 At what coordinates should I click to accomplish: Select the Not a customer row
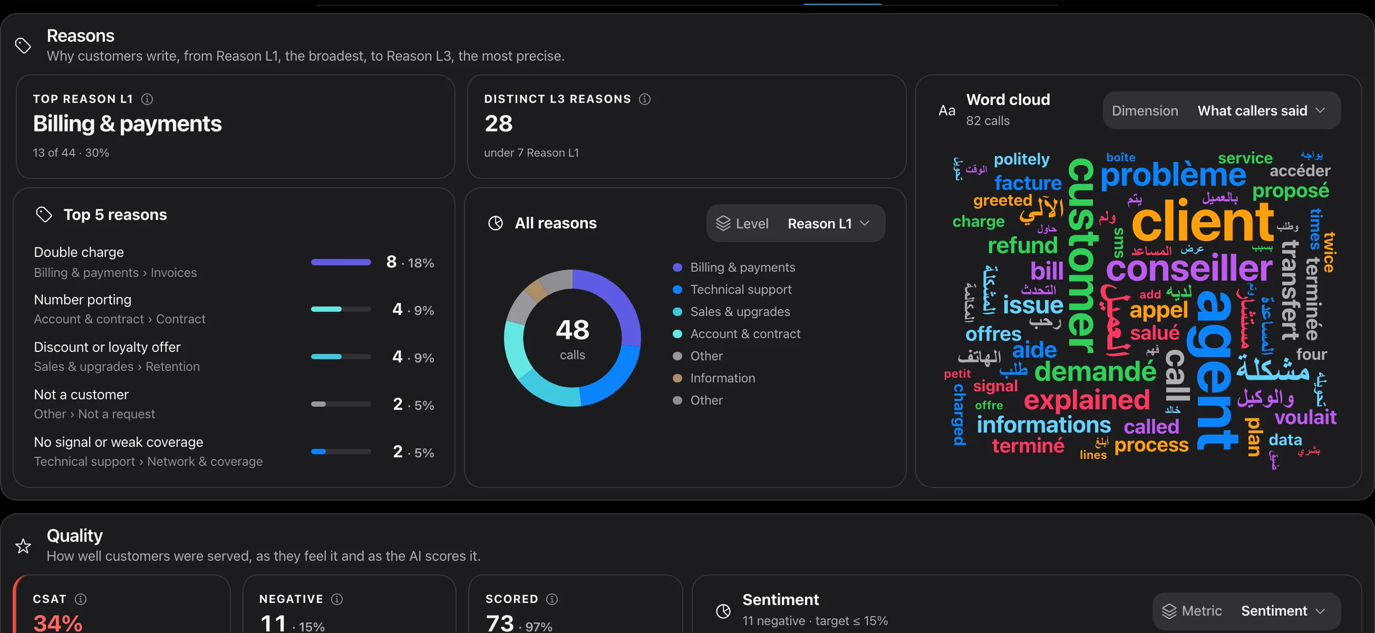tap(234, 405)
